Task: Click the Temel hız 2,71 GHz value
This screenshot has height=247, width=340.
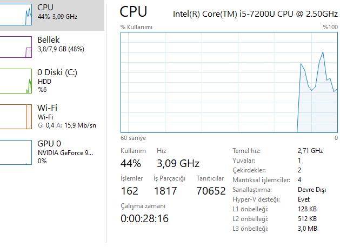Action: 310,151
